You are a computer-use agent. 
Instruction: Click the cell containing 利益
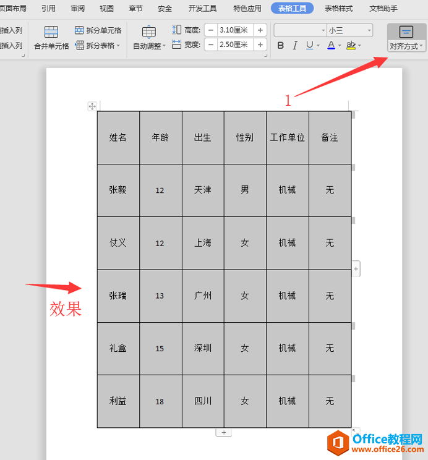click(118, 401)
